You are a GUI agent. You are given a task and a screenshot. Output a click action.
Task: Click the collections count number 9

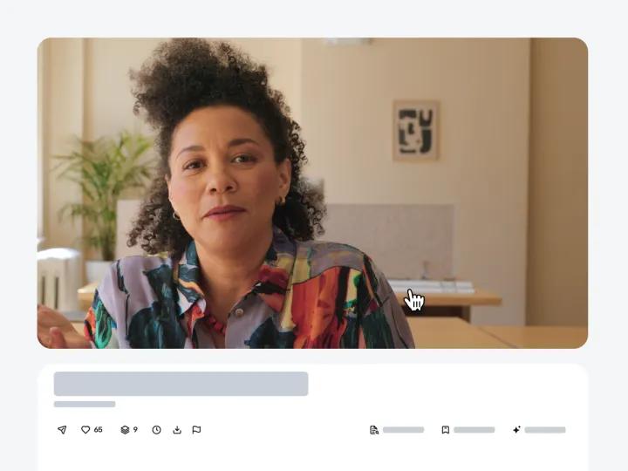coord(135,430)
